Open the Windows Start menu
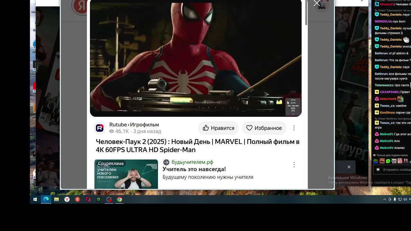 click(35, 199)
